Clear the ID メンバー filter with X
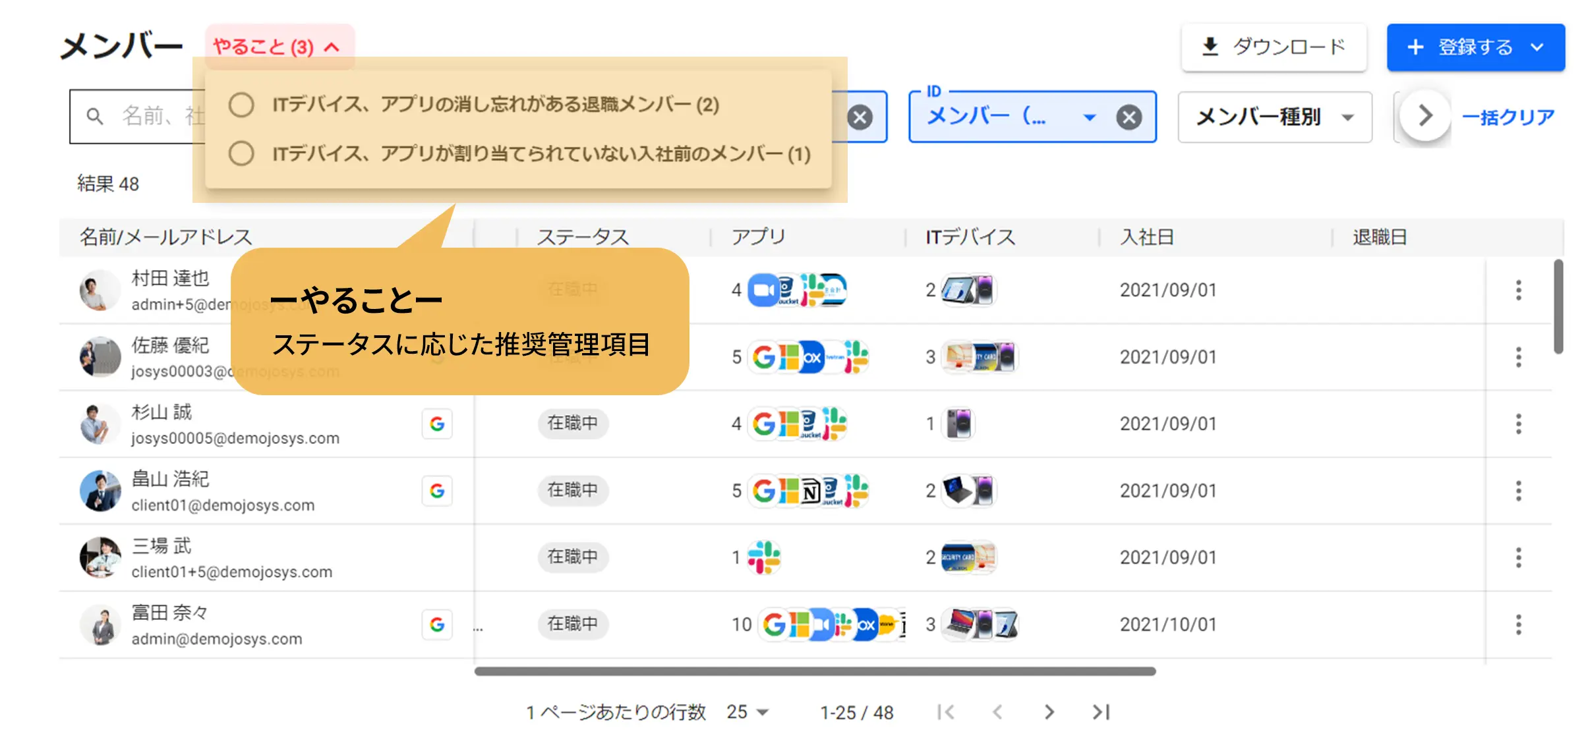1582x747 pixels. pyautogui.click(x=1128, y=117)
